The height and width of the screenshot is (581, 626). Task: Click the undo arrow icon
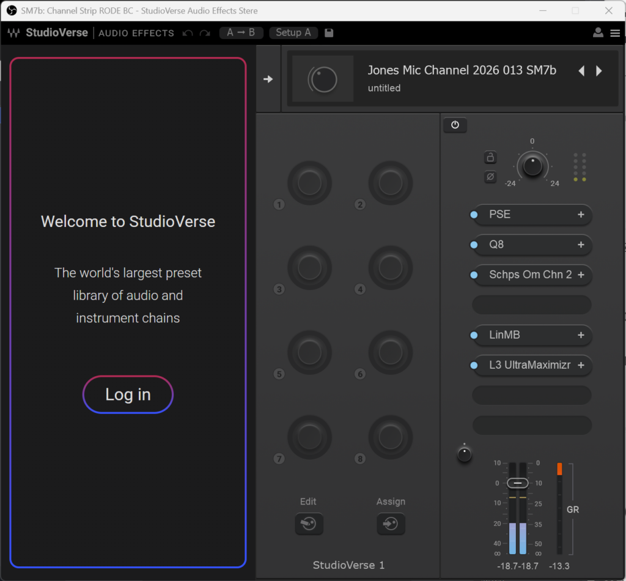(x=187, y=33)
